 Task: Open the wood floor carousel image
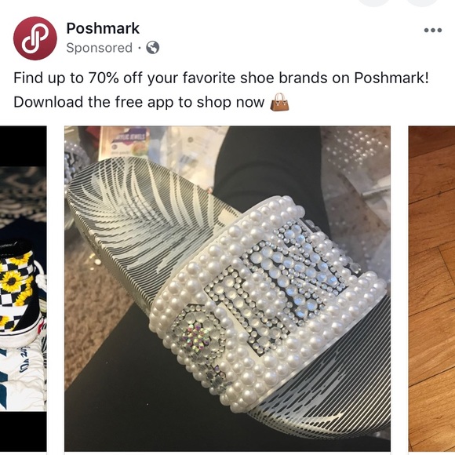click(x=431, y=289)
